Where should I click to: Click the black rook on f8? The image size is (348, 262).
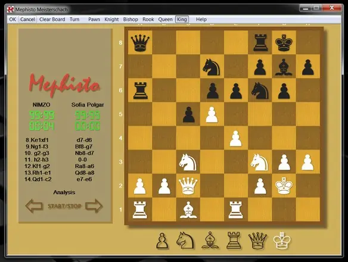pos(260,43)
